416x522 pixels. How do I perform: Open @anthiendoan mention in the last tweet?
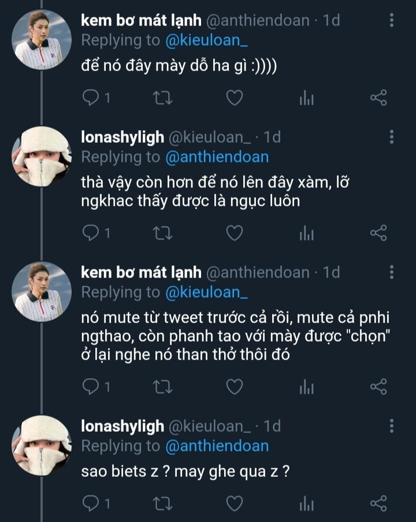[217, 446]
